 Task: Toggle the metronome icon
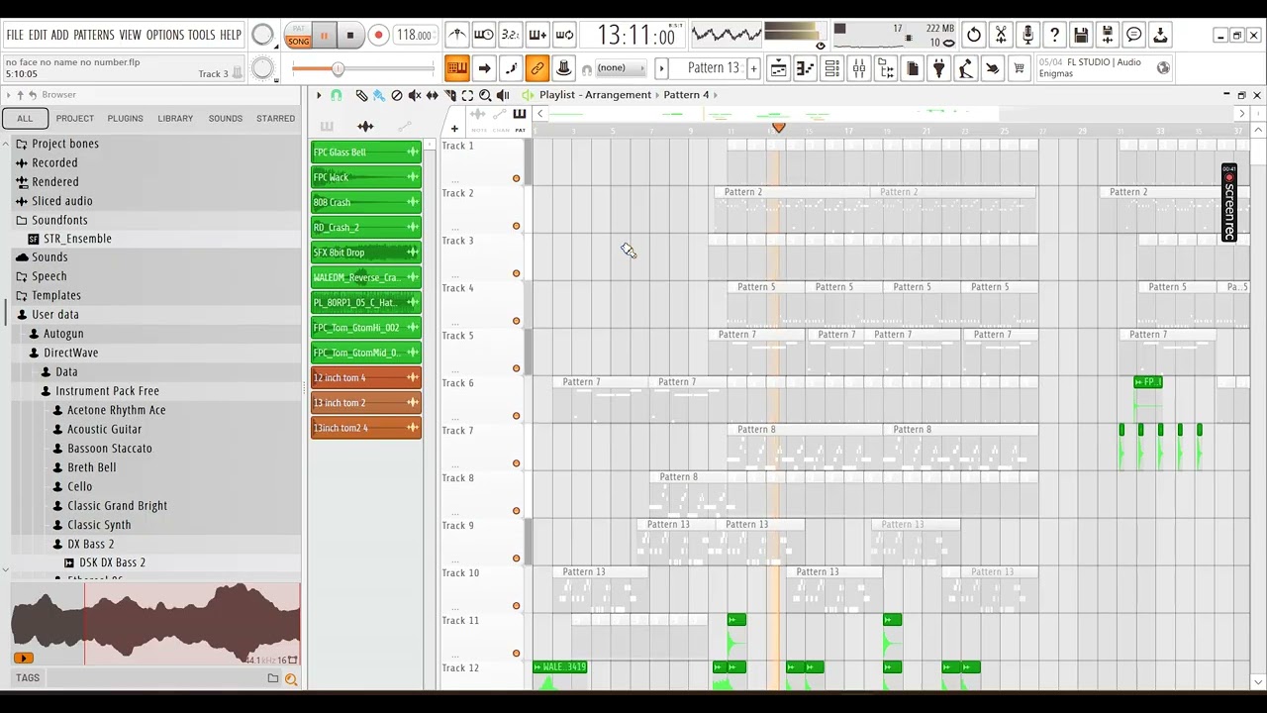456,35
